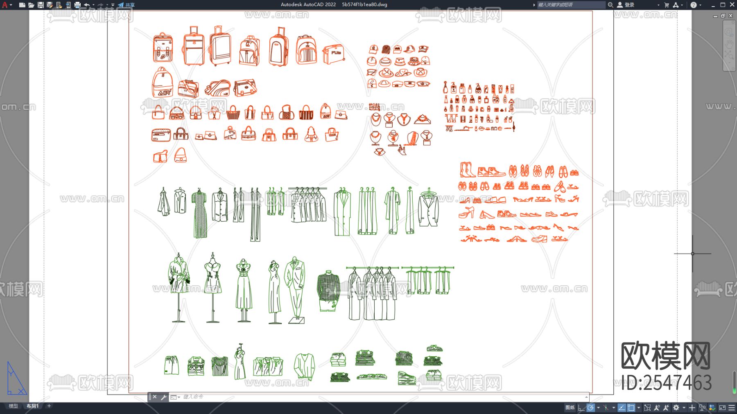Click the Annotation Monitor plus icon

pos(692,407)
